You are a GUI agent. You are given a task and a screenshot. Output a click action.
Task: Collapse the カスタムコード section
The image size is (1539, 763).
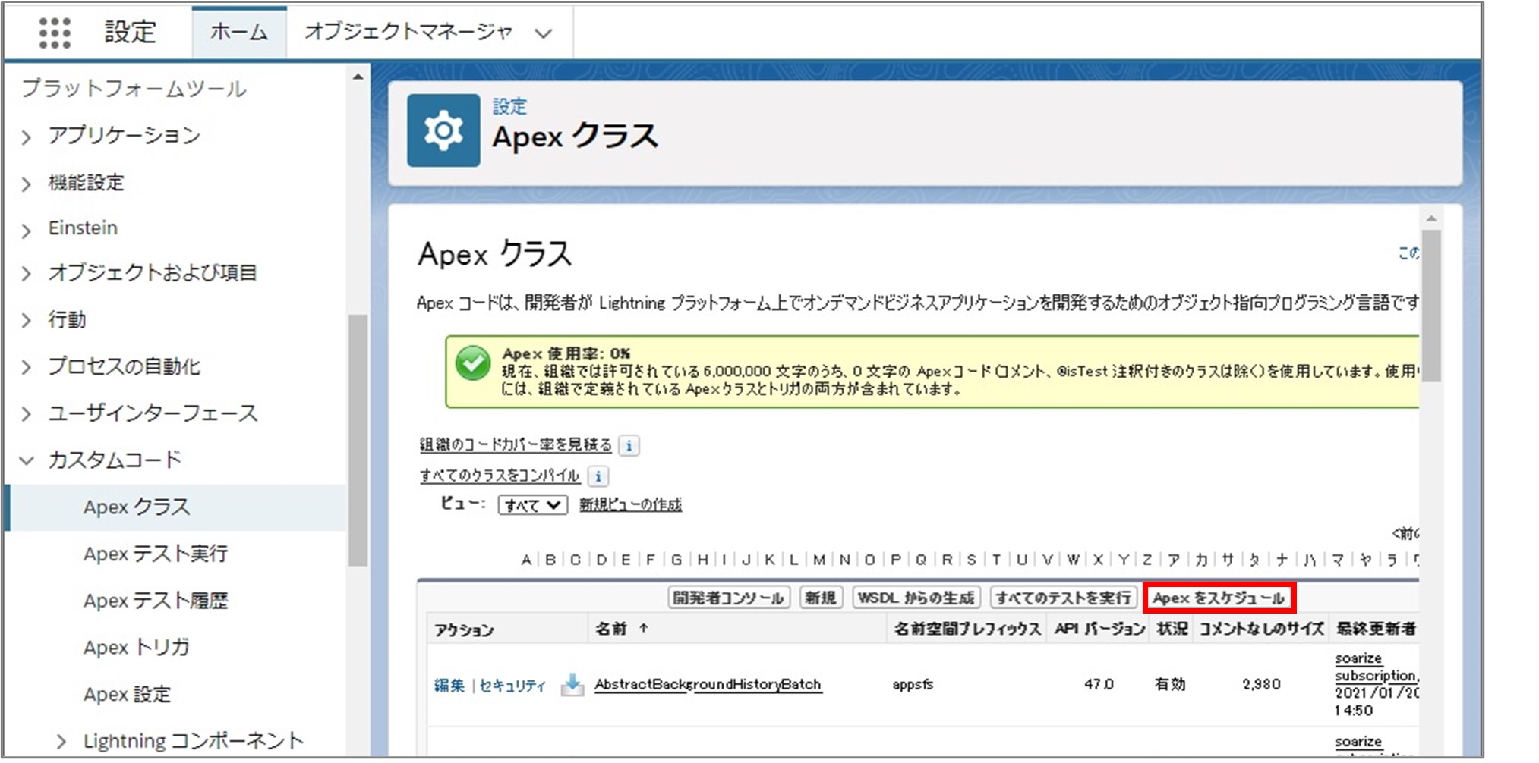[27, 460]
